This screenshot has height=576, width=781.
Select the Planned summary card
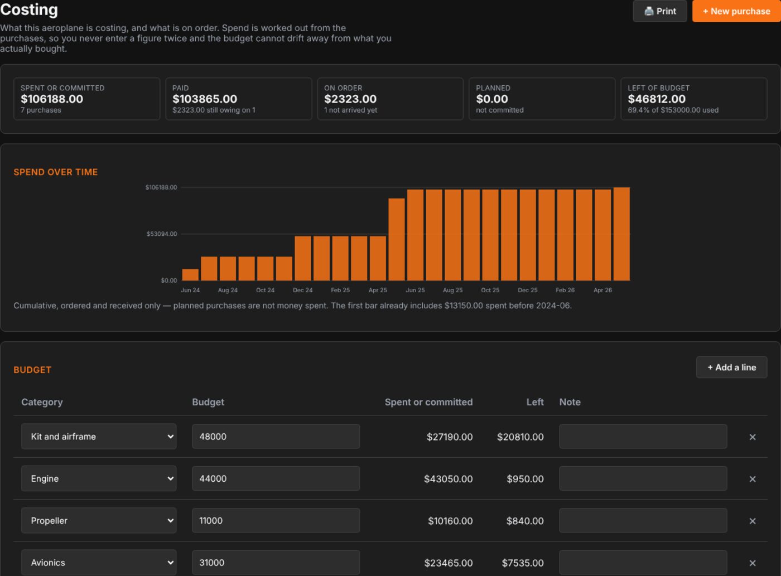tap(542, 99)
